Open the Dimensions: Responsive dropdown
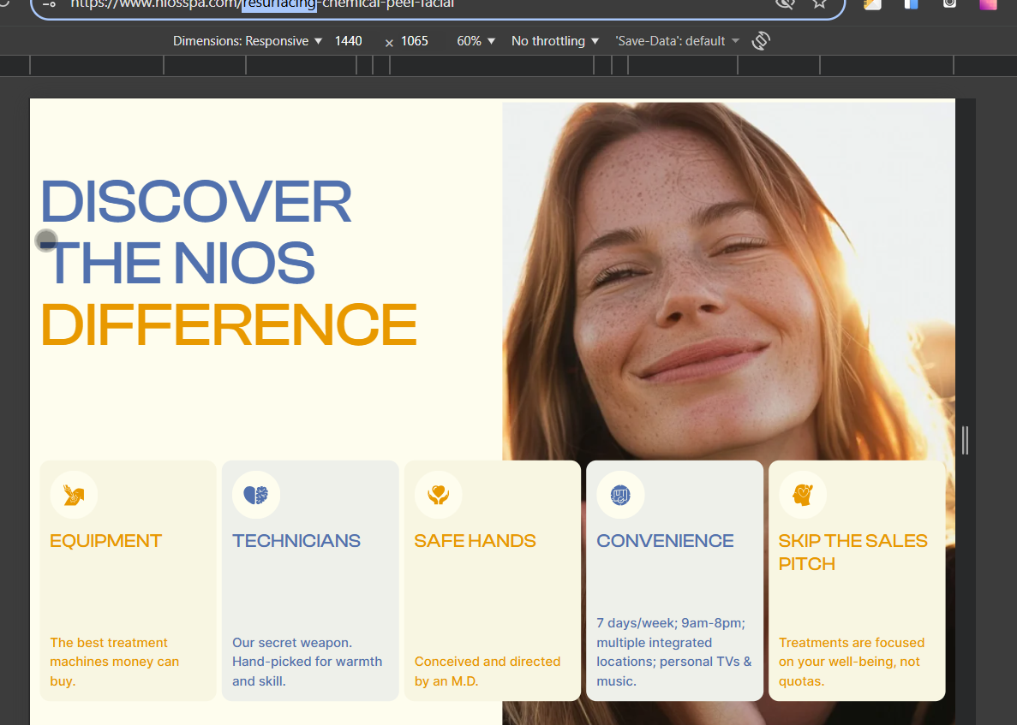 pos(248,41)
